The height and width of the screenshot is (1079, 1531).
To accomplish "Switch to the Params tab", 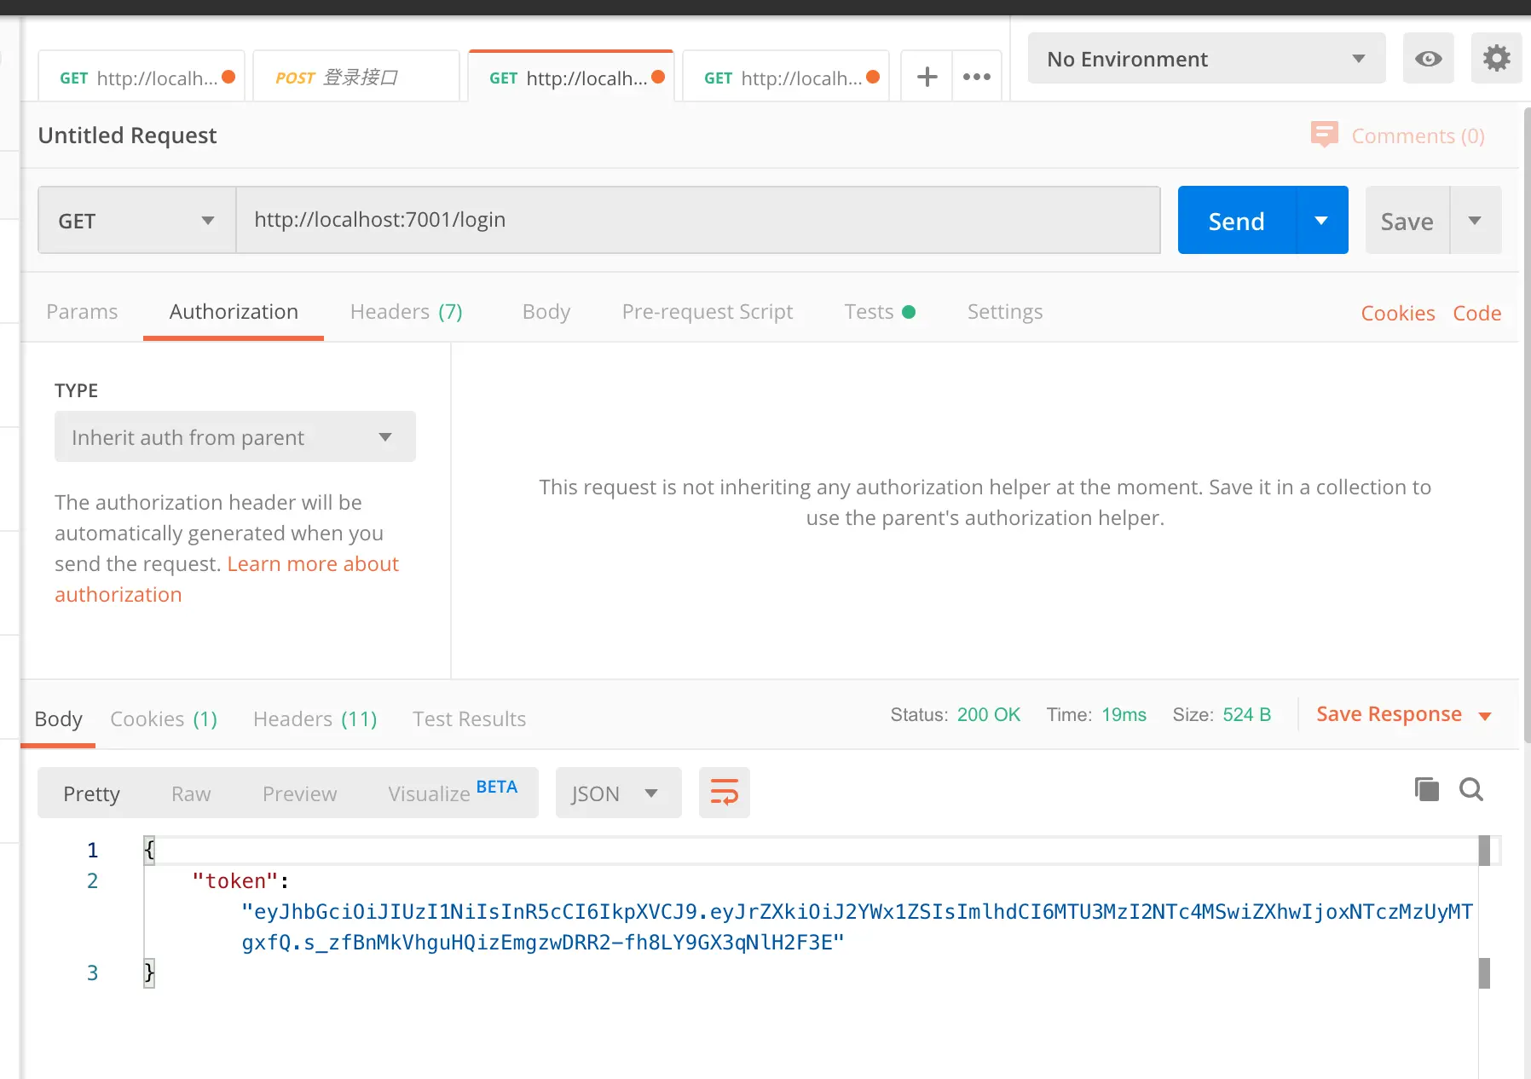I will click(82, 312).
